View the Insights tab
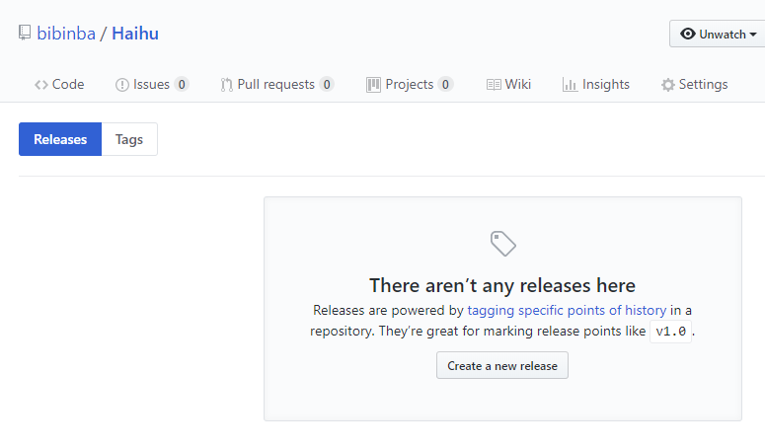Screen dimensions: 765x448 595,84
